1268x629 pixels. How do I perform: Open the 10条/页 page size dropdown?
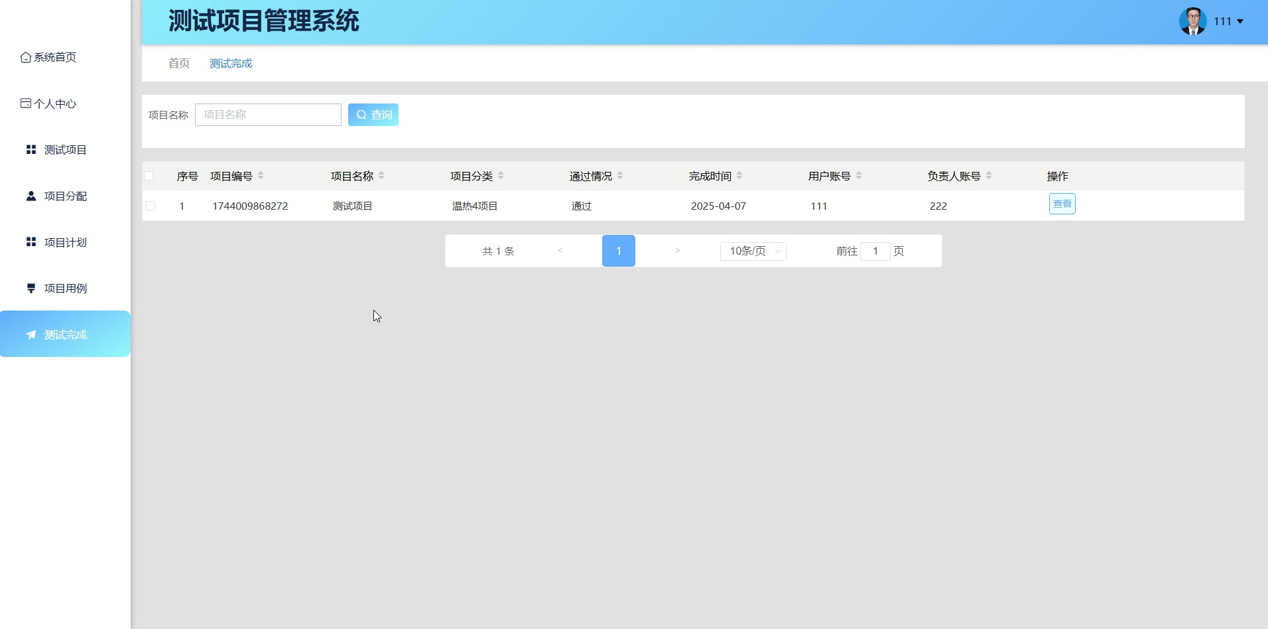click(753, 251)
